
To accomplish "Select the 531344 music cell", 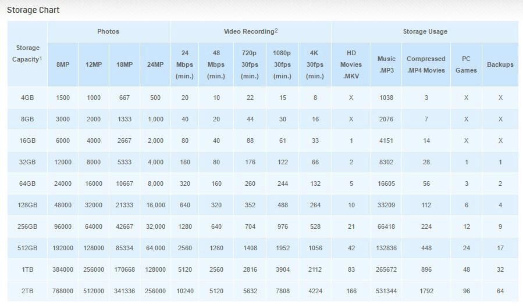I will (x=386, y=291).
